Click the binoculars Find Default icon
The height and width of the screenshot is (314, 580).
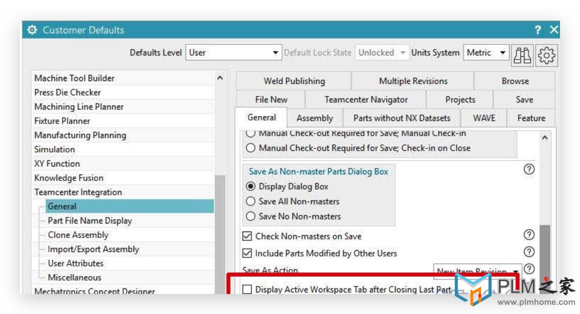coord(522,55)
